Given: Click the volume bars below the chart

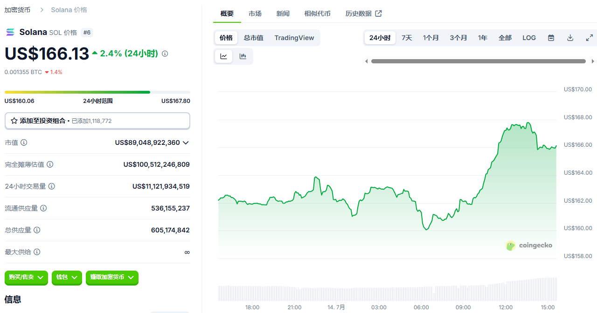Looking at the screenshot, I should [387, 290].
